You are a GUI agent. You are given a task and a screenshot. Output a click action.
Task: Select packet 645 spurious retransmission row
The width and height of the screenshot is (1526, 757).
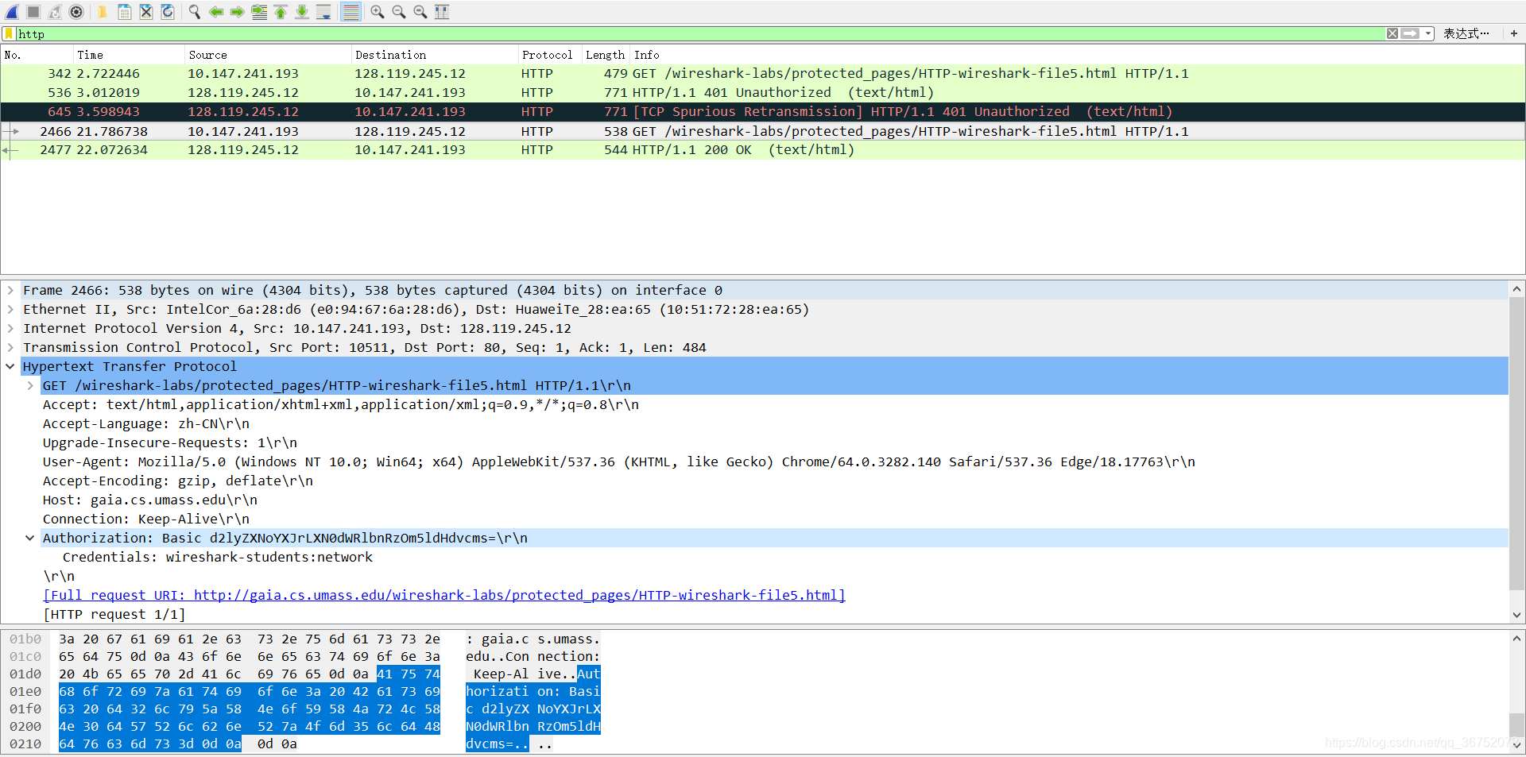point(763,112)
